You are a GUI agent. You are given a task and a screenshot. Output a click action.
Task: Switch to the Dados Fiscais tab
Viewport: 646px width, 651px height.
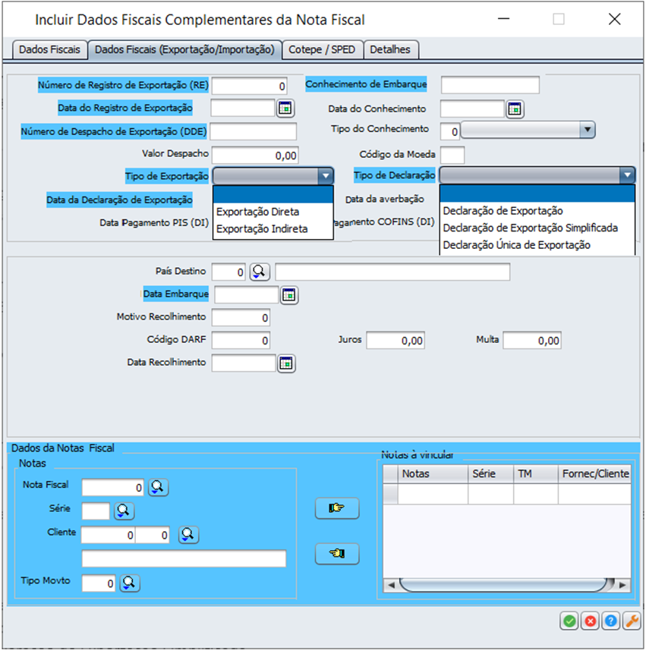tap(49, 50)
